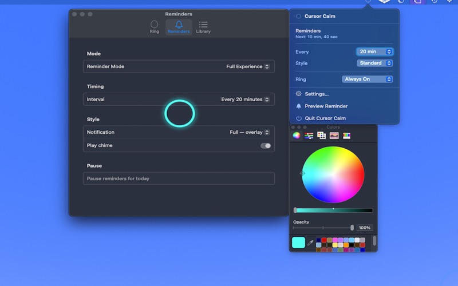
Task: Click the large cyan current color well
Action: tap(298, 243)
